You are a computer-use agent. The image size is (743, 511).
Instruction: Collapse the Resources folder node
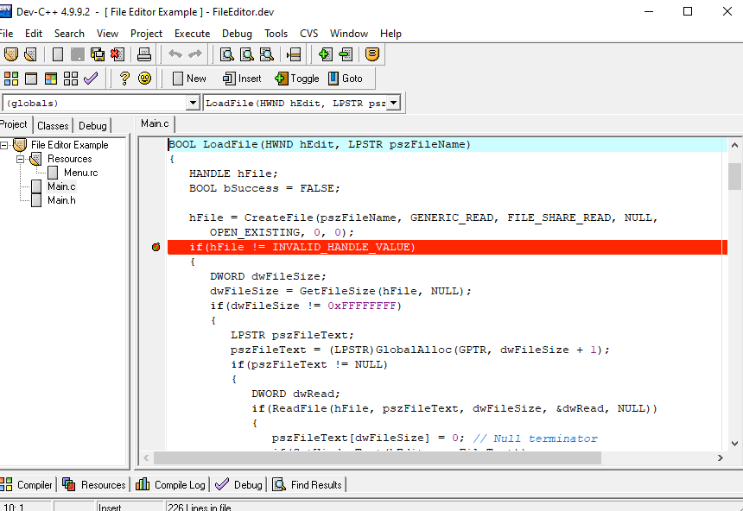click(21, 159)
